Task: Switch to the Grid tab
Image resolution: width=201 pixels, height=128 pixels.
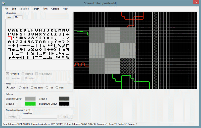Action: (x=9, y=17)
